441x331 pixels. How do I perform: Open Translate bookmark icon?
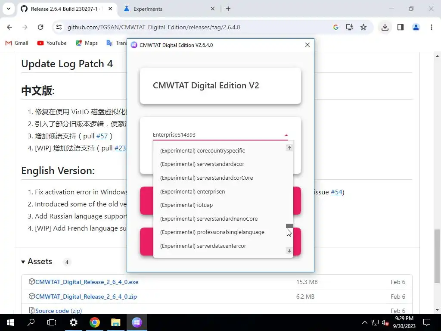[x=110, y=43]
